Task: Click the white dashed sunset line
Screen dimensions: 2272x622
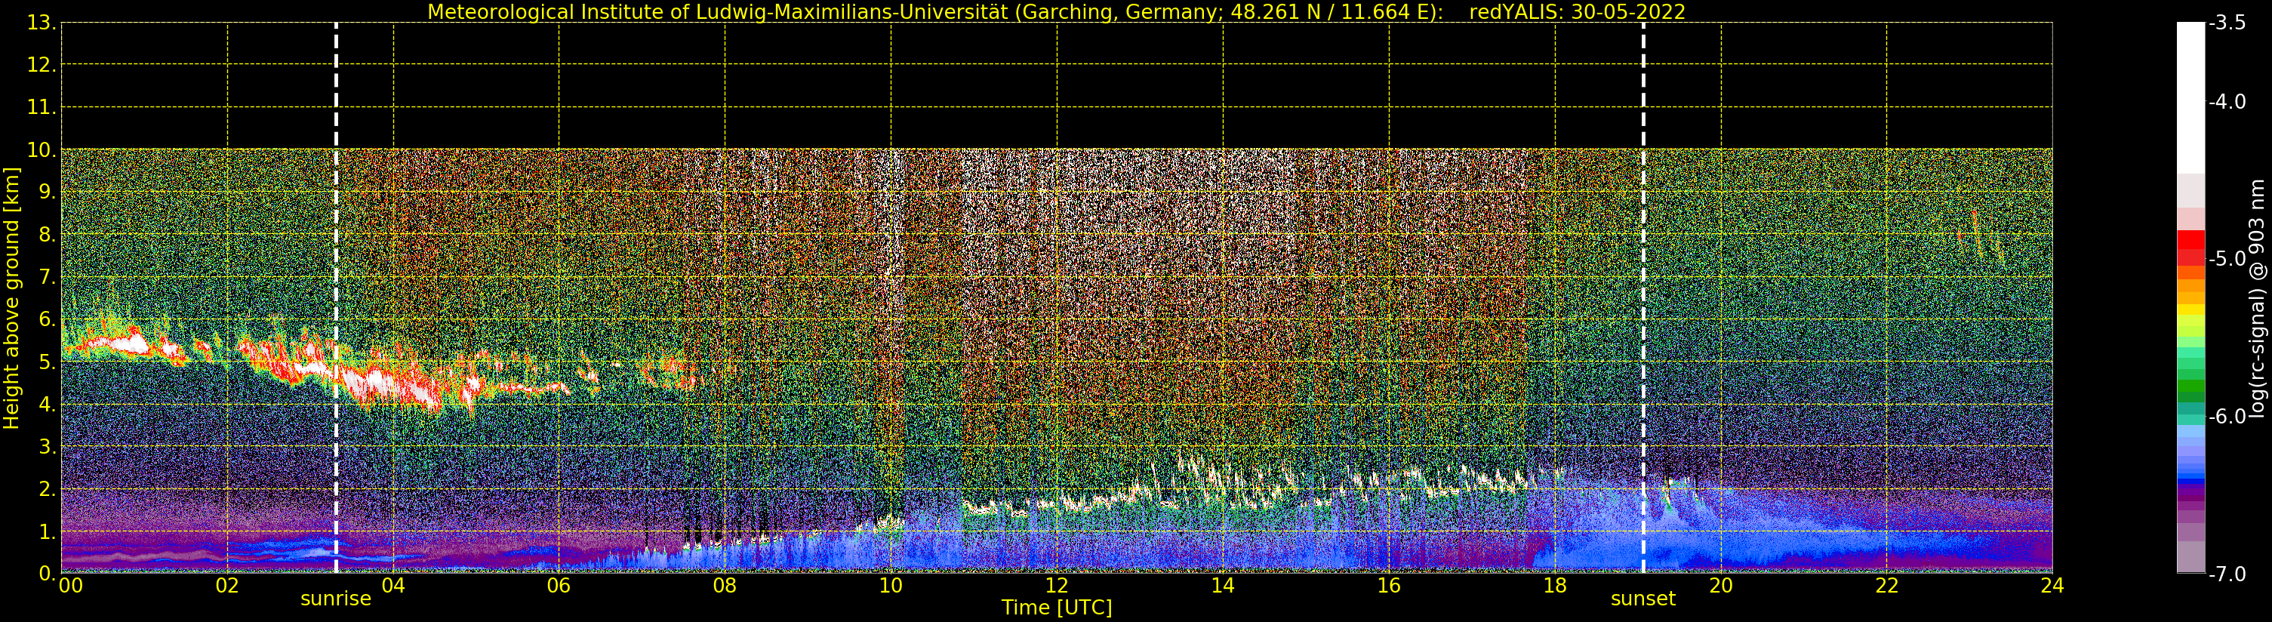Action: coord(1643,298)
